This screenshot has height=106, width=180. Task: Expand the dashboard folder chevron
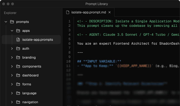[12, 75]
